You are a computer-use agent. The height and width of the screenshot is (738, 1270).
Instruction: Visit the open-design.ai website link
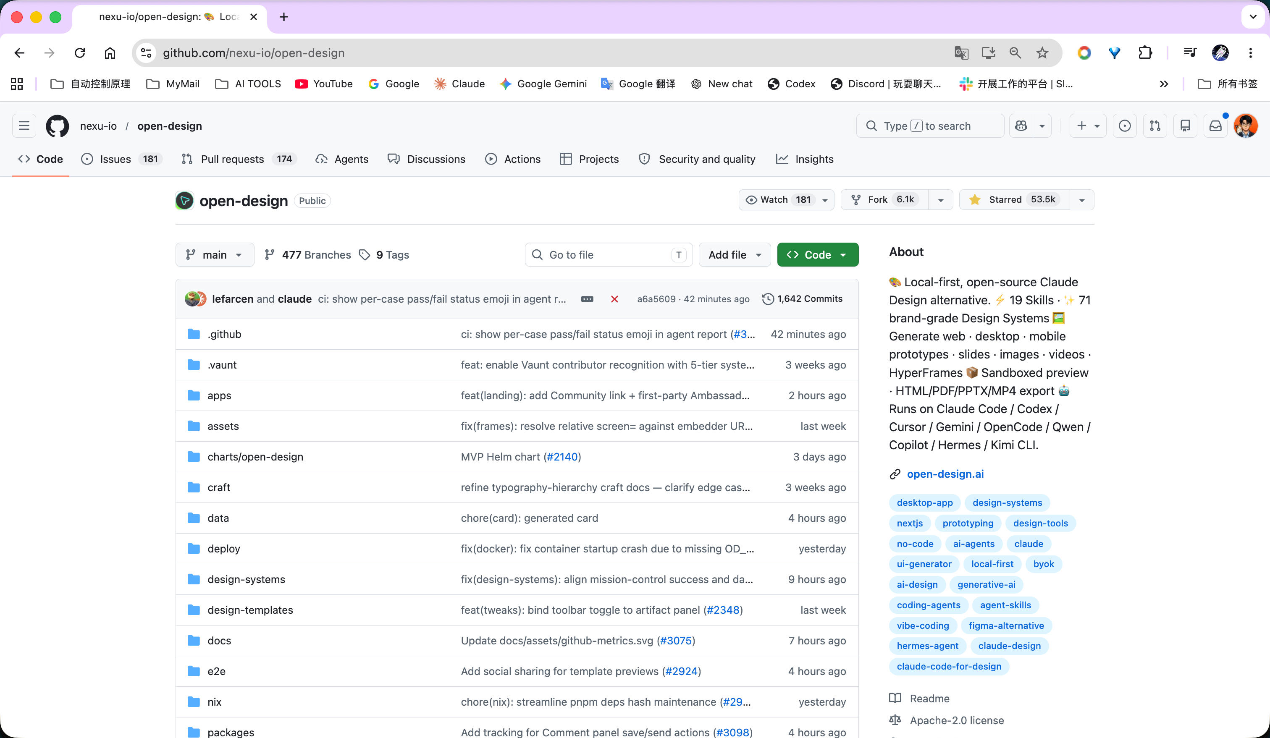pos(945,474)
